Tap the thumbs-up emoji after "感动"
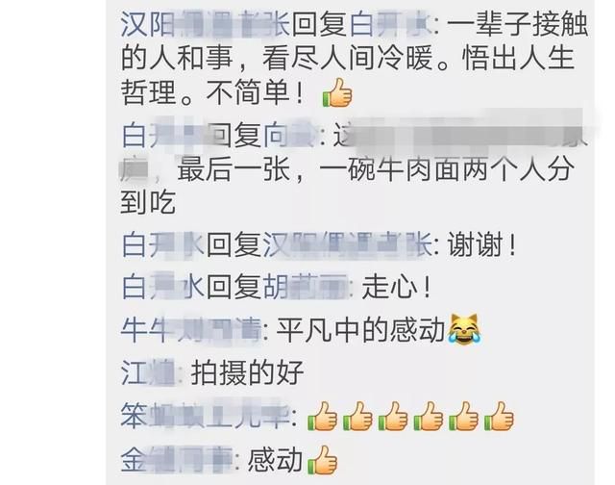Screen dimensions: 615x485 click(323, 460)
